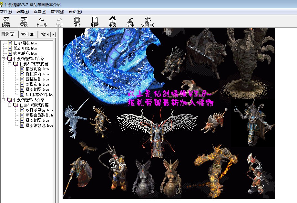The width and height of the screenshot is (297, 203).
Task: Click book icon beside 仙剑情缘V3.7介绍
Action: (9, 59)
